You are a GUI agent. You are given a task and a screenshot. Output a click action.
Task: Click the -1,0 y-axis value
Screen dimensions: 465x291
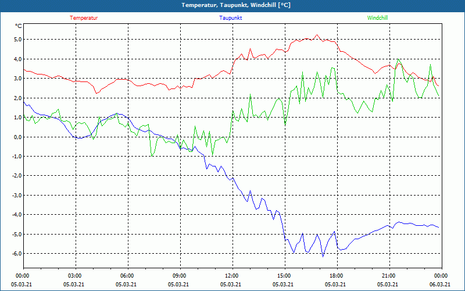[x=17, y=156]
